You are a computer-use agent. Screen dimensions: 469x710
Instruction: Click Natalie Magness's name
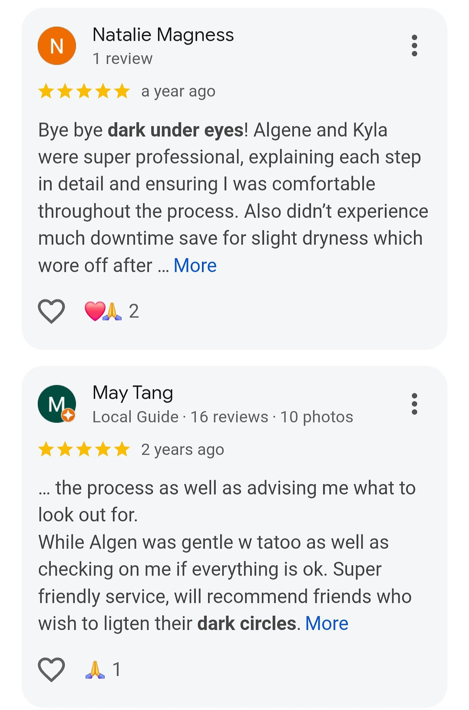click(x=163, y=34)
